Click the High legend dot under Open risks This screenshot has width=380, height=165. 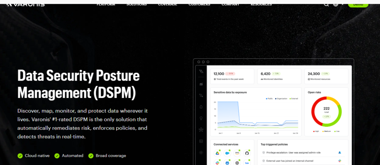coord(314,131)
